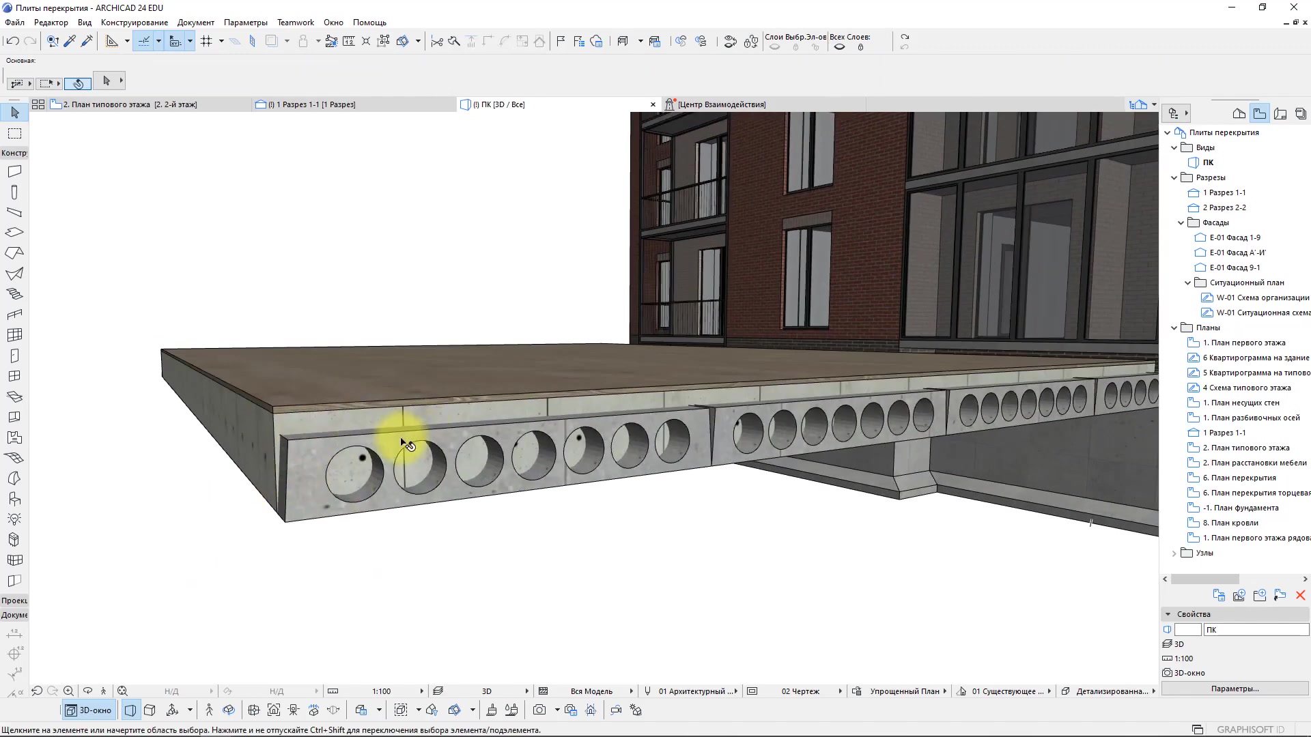Open the Вид menu
Viewport: 1311px width, 737px height.
click(x=85, y=23)
